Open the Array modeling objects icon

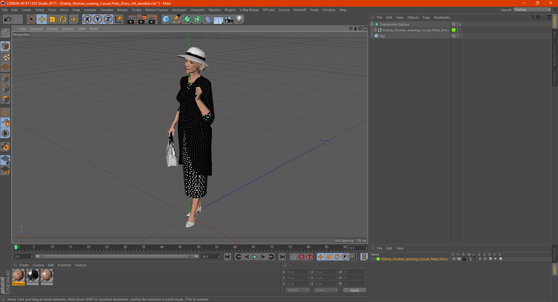[198, 19]
